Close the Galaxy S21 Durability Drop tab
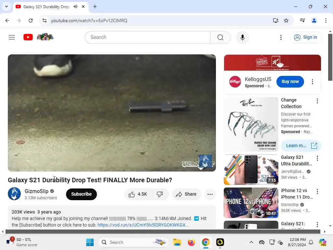The height and width of the screenshot is (250, 333). coord(83,7)
